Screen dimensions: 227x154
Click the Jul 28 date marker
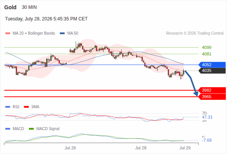(141, 148)
